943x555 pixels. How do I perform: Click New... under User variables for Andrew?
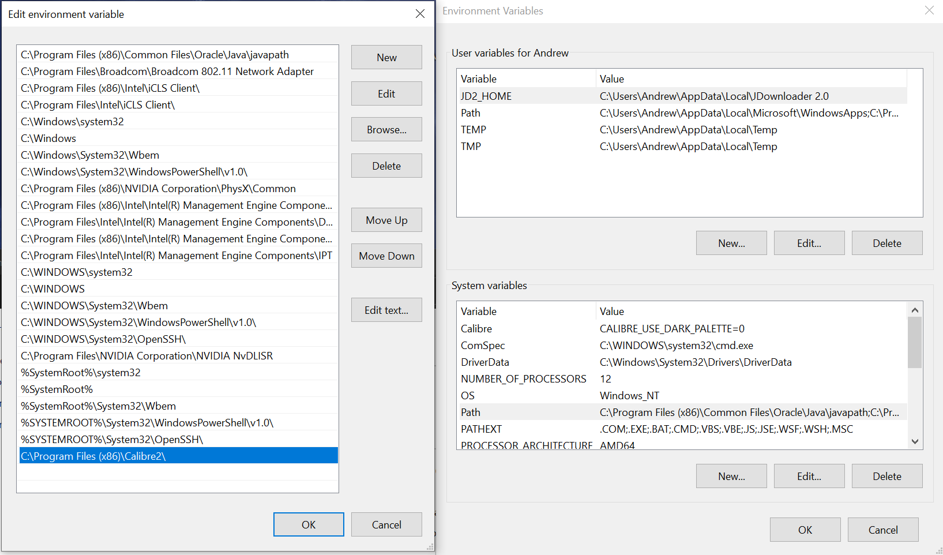coord(731,243)
